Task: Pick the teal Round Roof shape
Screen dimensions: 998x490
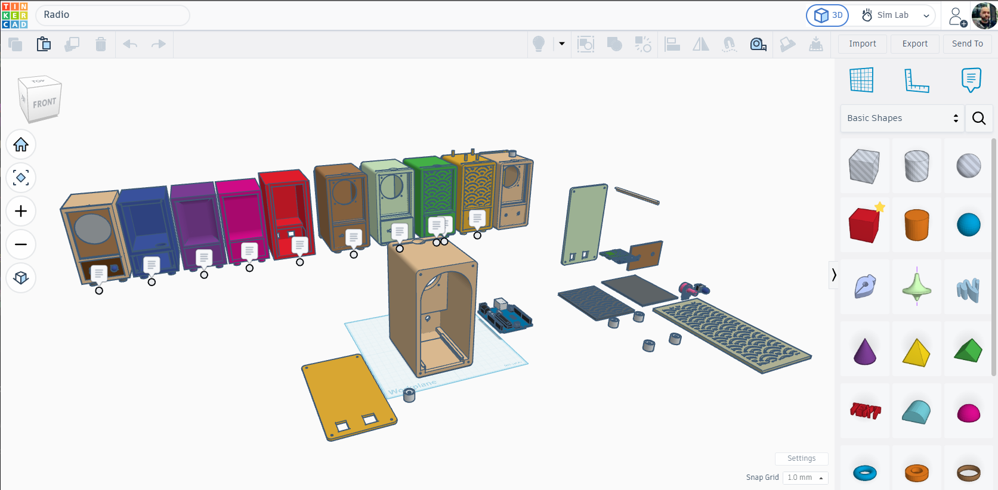Action: 917,411
